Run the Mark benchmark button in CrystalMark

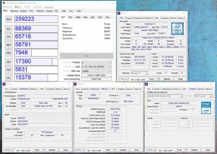9,19
